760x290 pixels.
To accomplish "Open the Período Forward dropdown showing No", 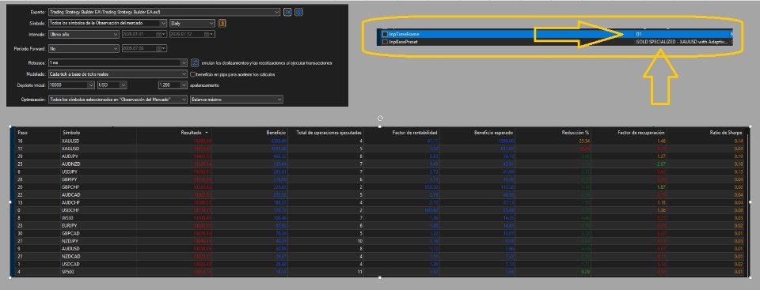I will pyautogui.click(x=83, y=48).
